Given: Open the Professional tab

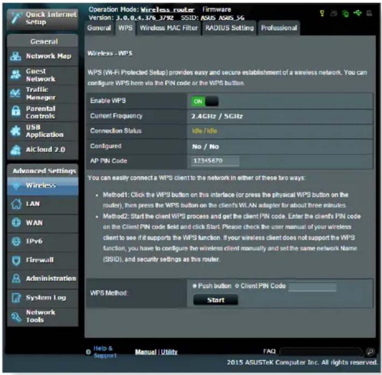Looking at the screenshot, I should coord(279,28).
